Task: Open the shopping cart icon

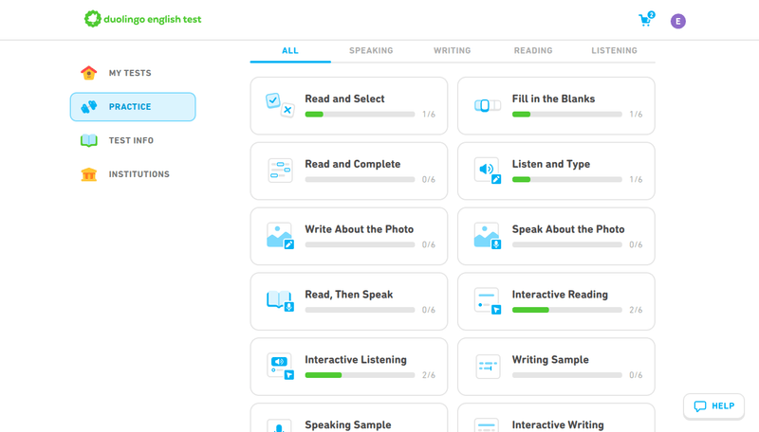Action: (x=644, y=21)
